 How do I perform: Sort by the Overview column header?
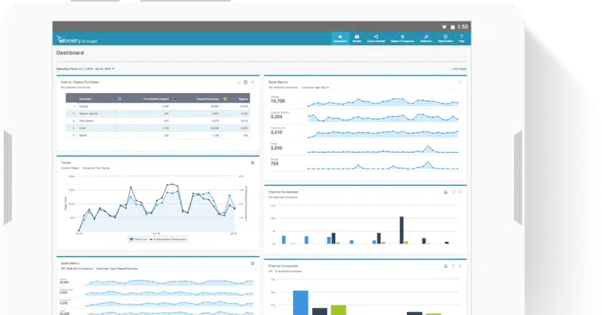85,99
